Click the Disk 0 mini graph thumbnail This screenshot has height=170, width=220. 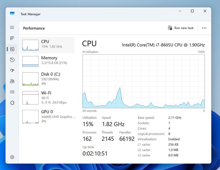(30, 79)
